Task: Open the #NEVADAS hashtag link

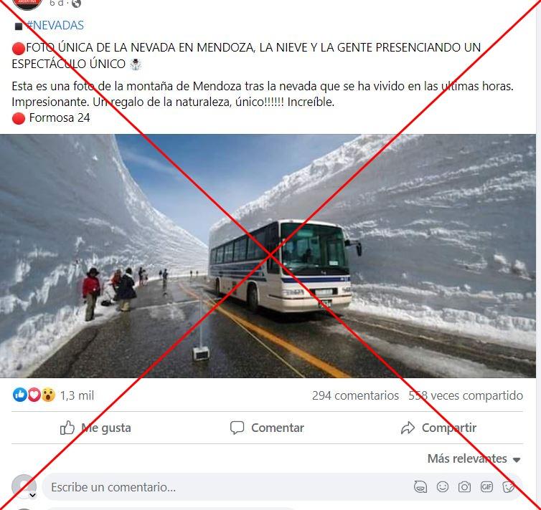Action: click(x=55, y=26)
